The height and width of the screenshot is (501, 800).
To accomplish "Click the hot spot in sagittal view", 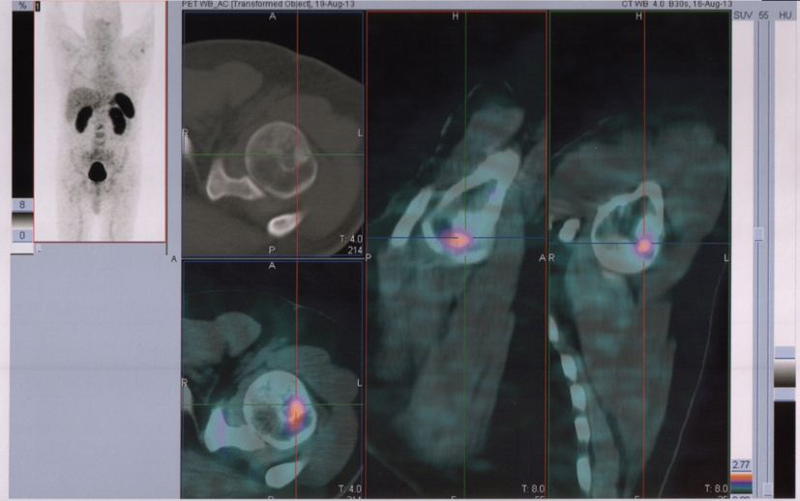I will (455, 237).
